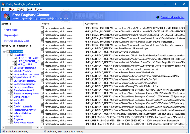Select Programy tree item
Image resolution: width=190 pixels, height=134 pixels.
[18, 119]
